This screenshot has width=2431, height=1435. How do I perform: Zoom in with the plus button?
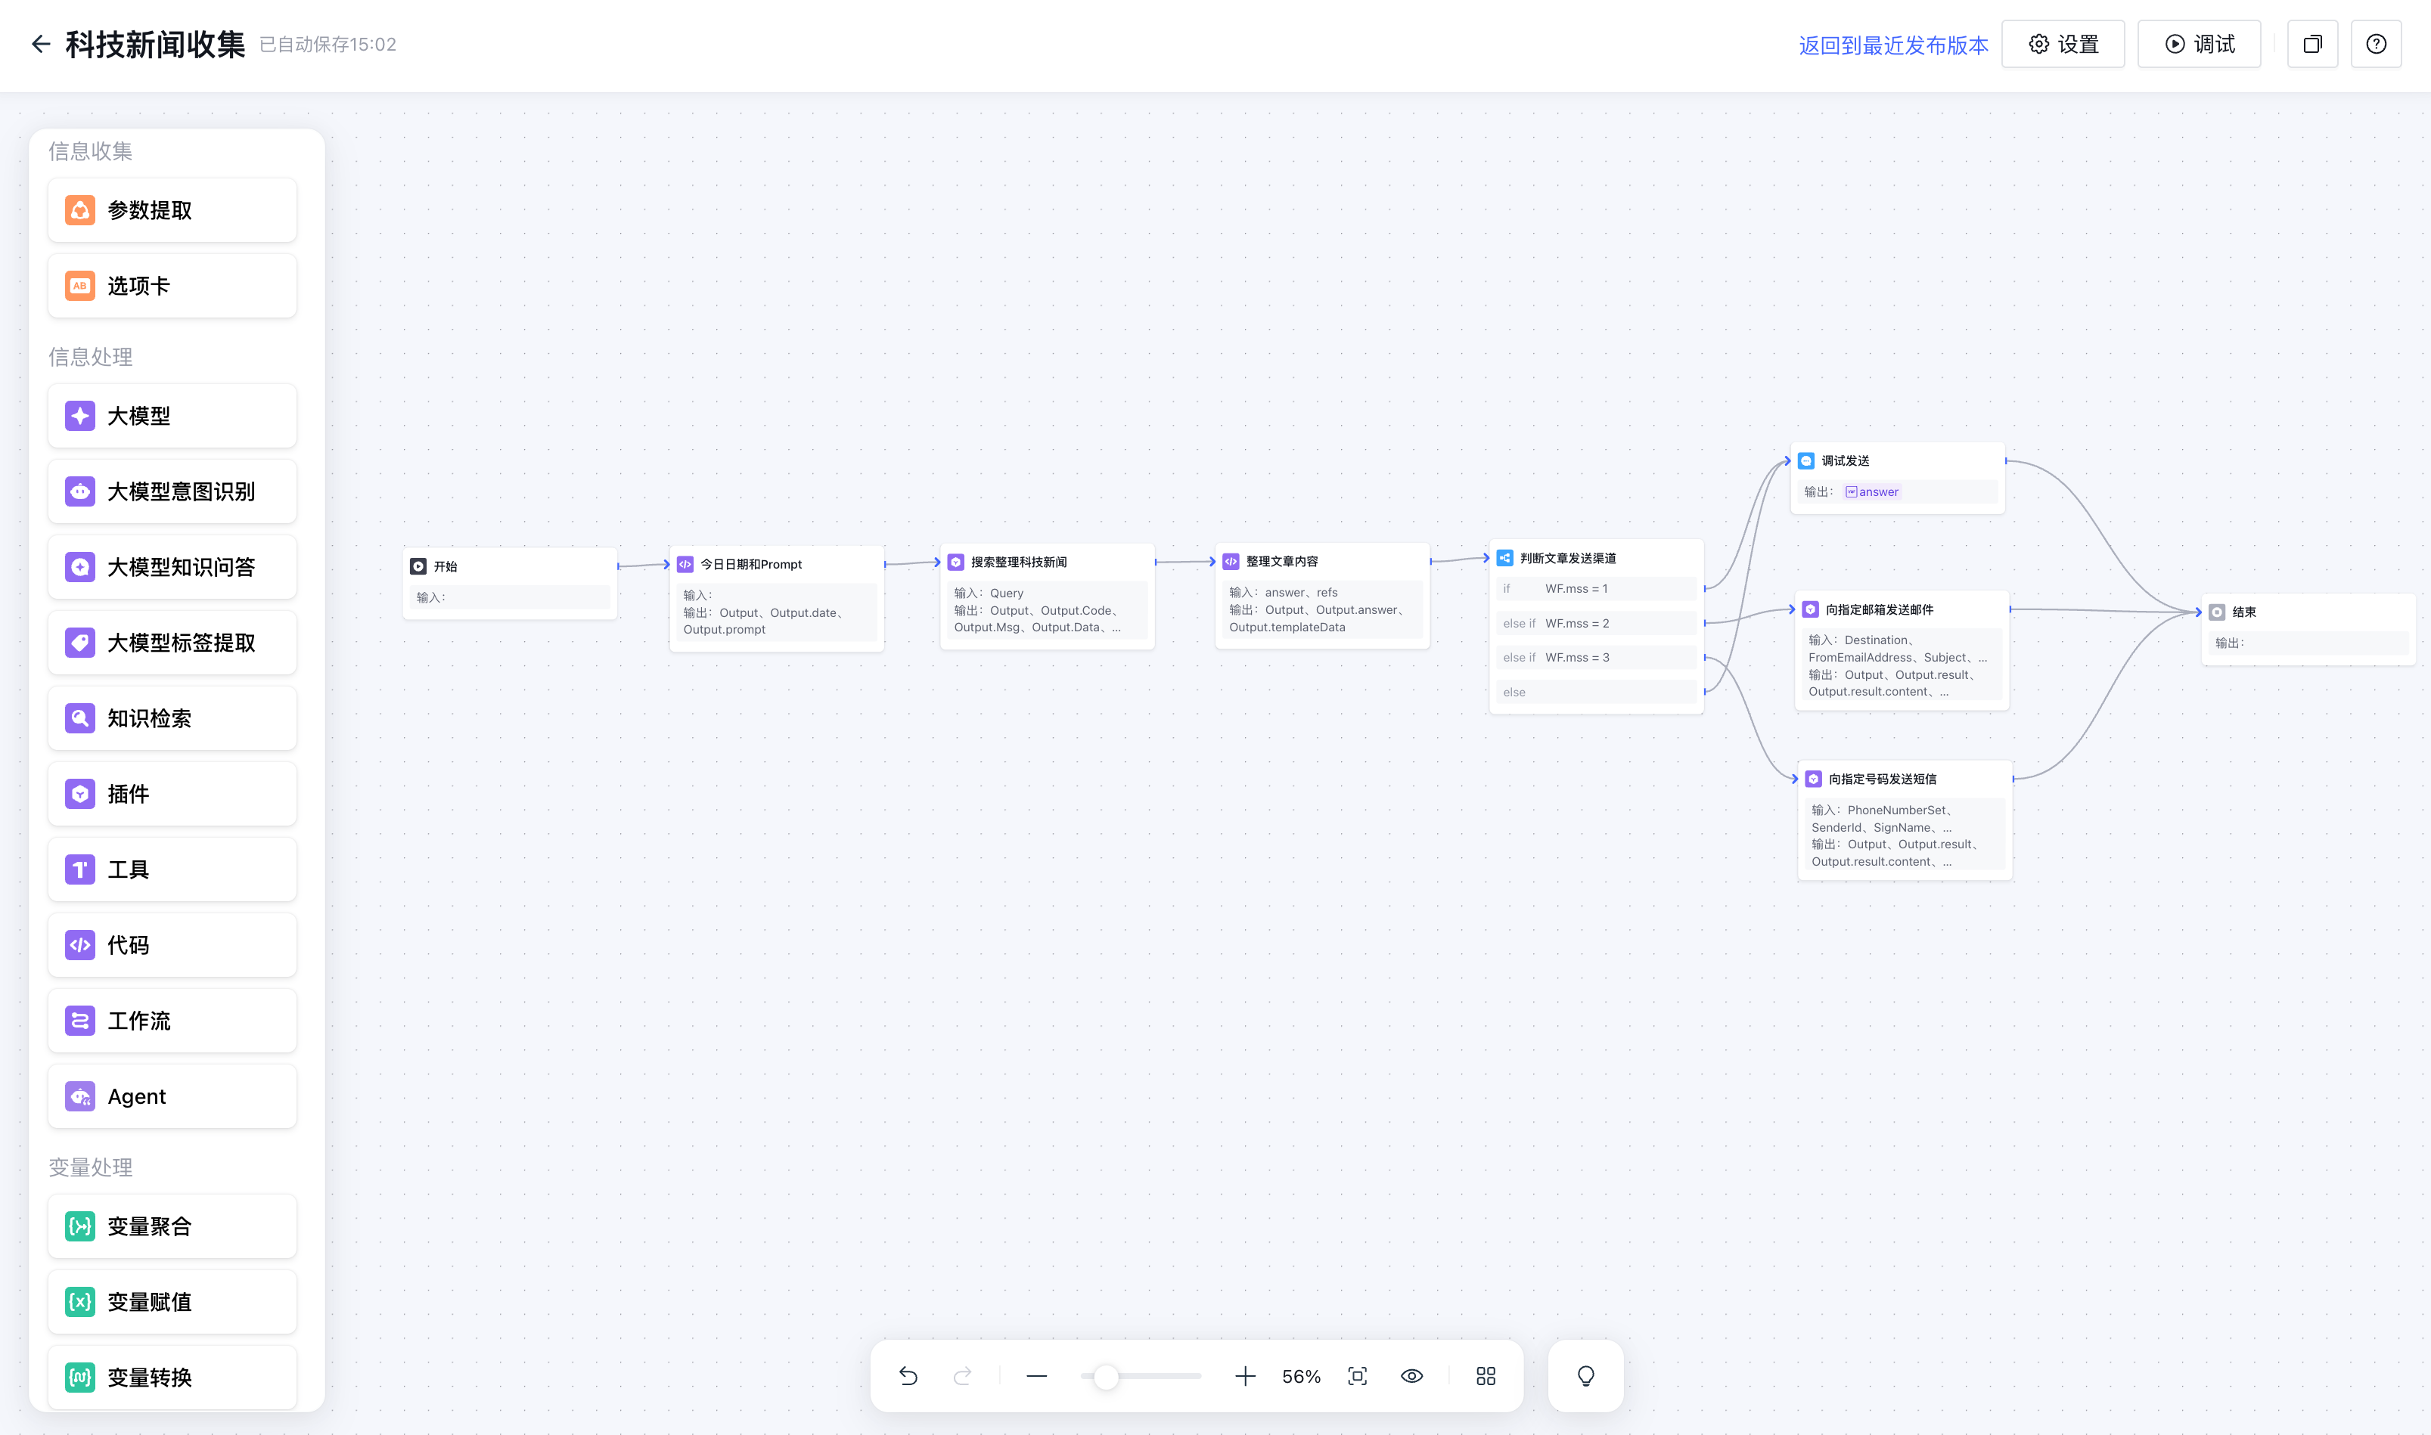(1245, 1376)
